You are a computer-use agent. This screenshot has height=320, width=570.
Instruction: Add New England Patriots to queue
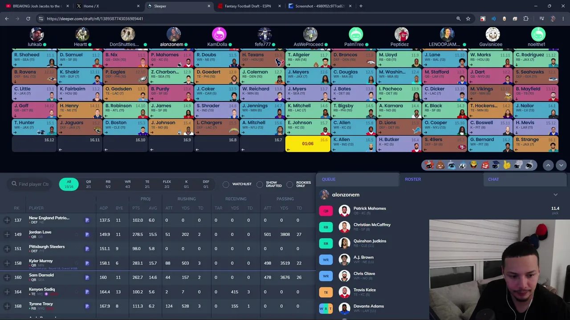click(x=7, y=220)
